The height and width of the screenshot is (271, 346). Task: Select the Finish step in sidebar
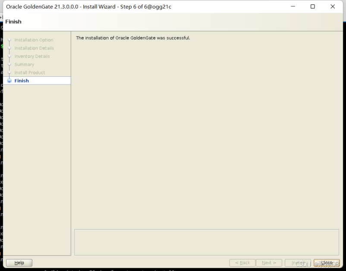pyautogui.click(x=37, y=81)
